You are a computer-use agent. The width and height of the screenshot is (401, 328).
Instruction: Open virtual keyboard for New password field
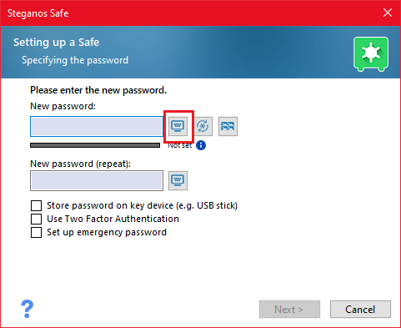pyautogui.click(x=178, y=126)
